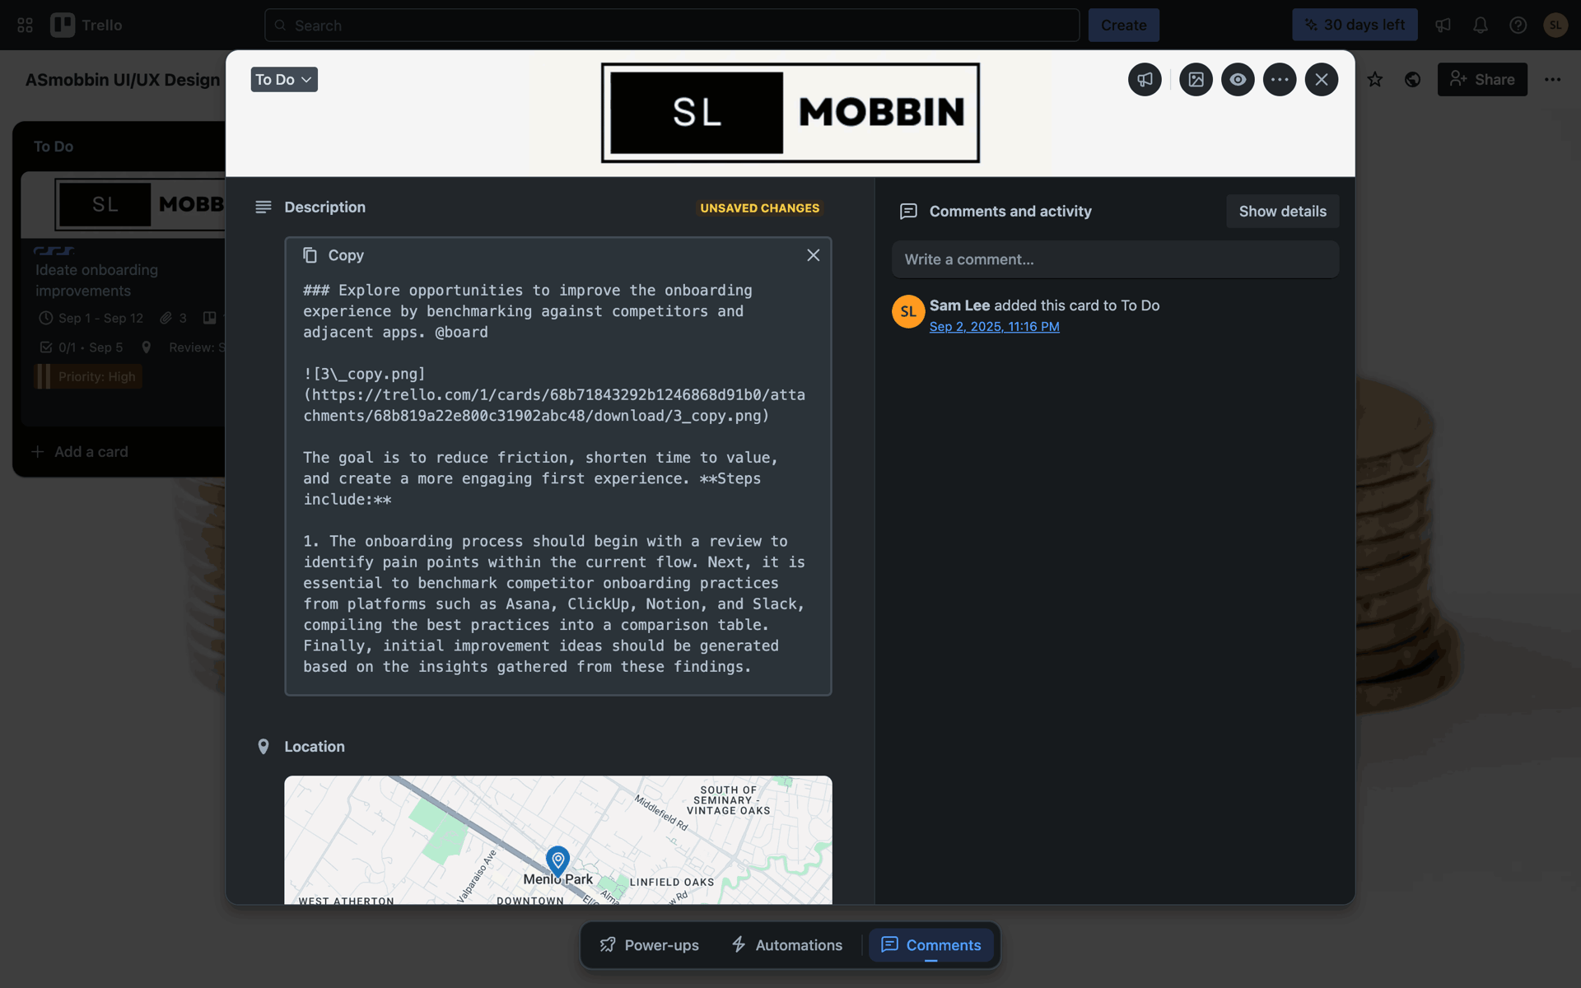The height and width of the screenshot is (988, 1581).
Task: Click Sam Lee's avatar in activity
Action: pos(908,312)
